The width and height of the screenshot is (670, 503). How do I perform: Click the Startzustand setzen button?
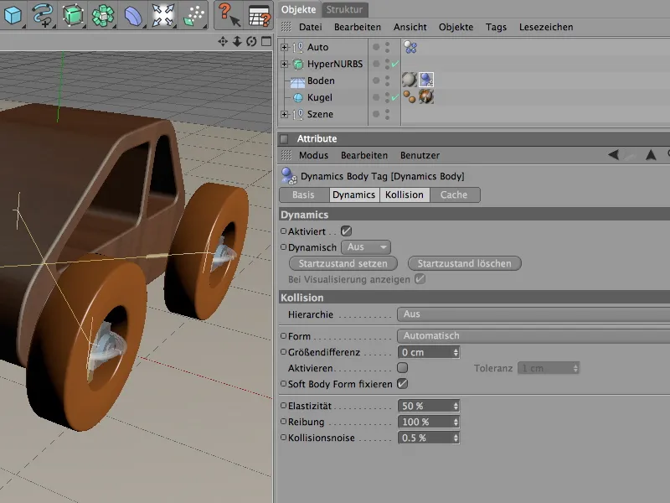click(x=343, y=263)
